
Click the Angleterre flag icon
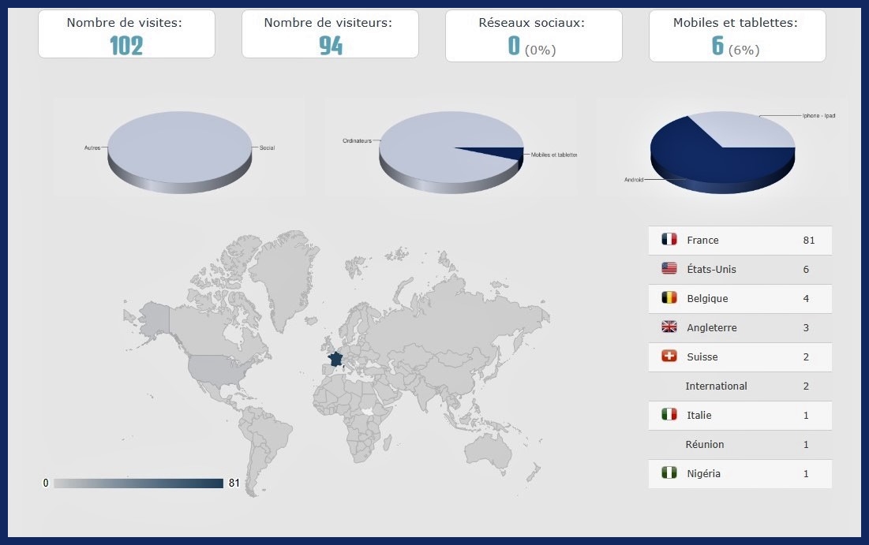(x=669, y=327)
